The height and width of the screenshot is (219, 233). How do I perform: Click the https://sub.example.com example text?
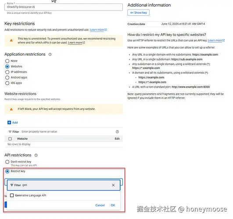click(187, 60)
